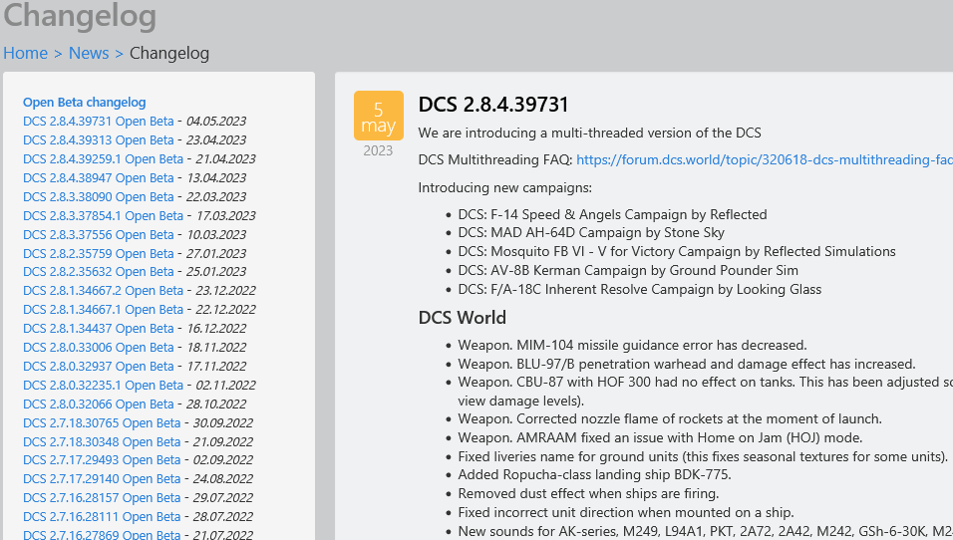Screen dimensions: 953x540
Task: View DCS 2.7.17.29140 Open Beta entry
Action: coord(102,478)
